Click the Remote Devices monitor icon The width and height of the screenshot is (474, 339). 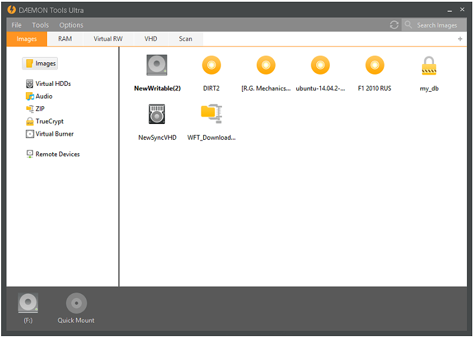(x=29, y=154)
